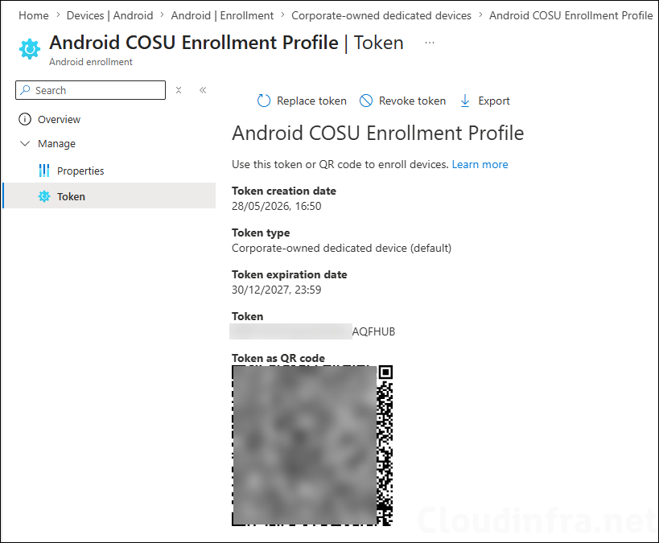
Task: Click the Properties bars icon
Action: click(44, 171)
